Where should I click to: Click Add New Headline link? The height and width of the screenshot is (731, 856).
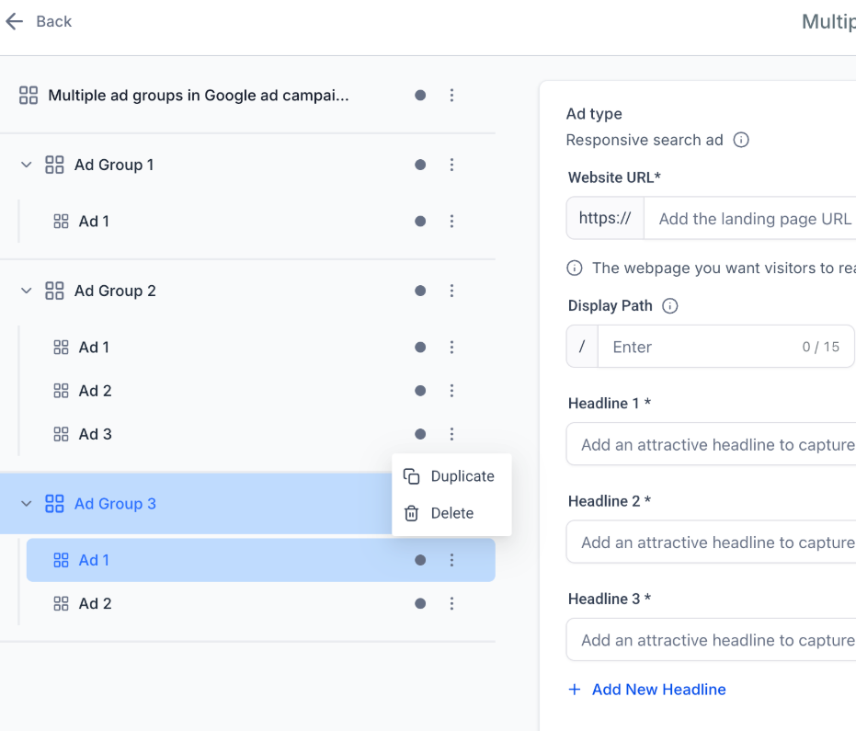pos(658,690)
